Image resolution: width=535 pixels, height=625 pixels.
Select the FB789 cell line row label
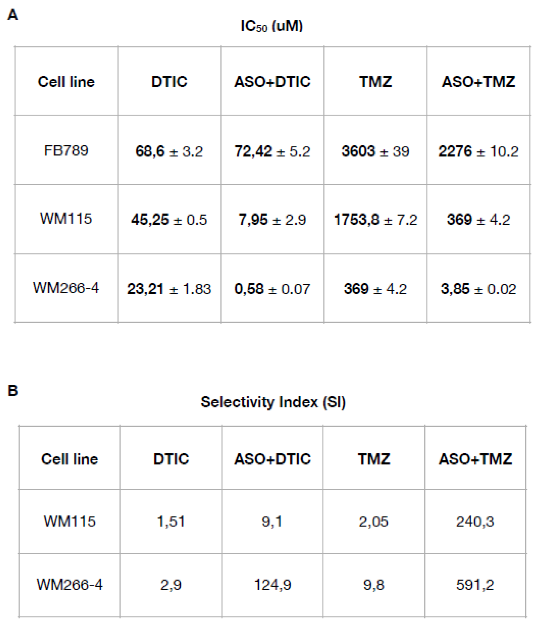(66, 151)
